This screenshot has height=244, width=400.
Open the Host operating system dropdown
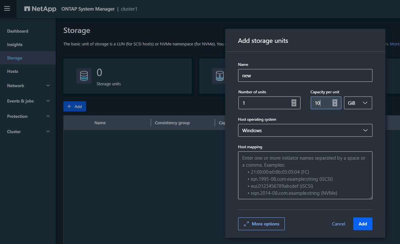[x=305, y=131]
